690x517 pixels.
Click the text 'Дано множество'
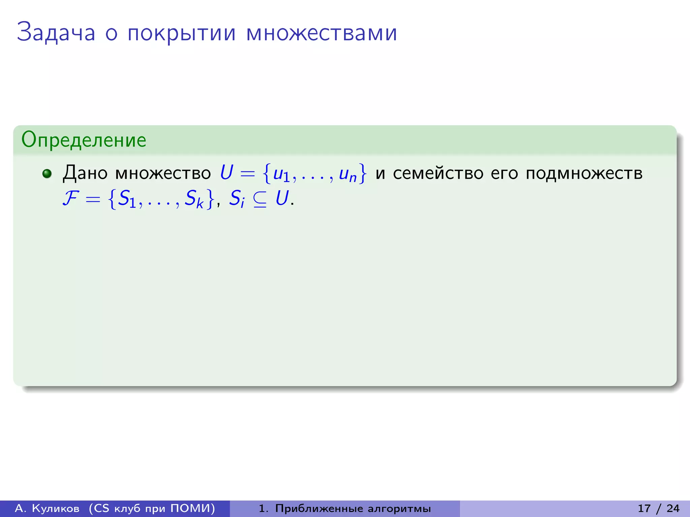pyautogui.click(x=137, y=173)
